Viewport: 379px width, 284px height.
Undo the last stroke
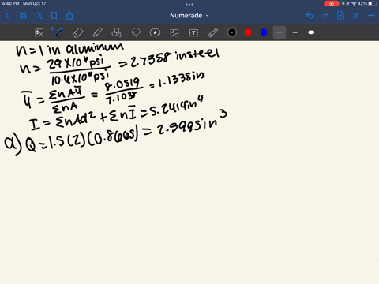(310, 16)
